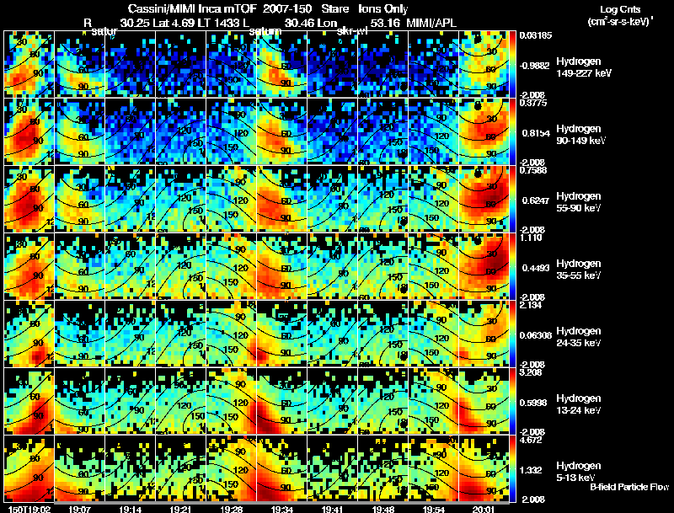Viewport: 674px width, 513px height.
Task: Click the colorbar value '0.06306'
Action: coord(535,335)
